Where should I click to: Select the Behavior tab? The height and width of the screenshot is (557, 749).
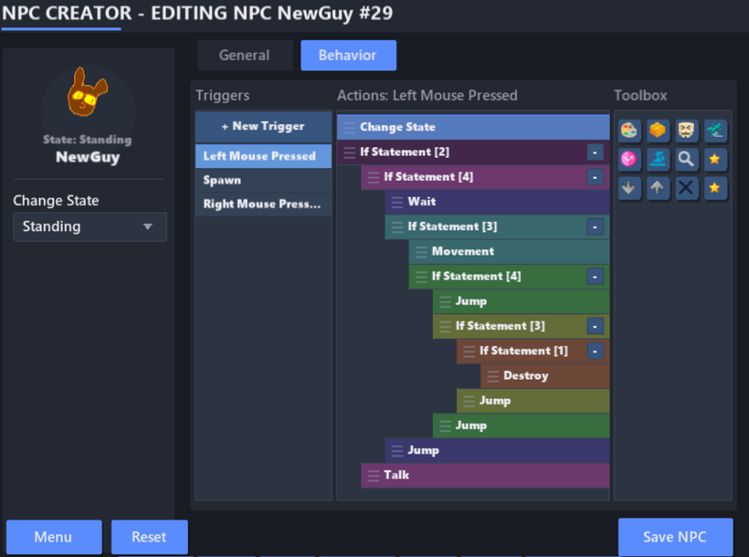[347, 56]
